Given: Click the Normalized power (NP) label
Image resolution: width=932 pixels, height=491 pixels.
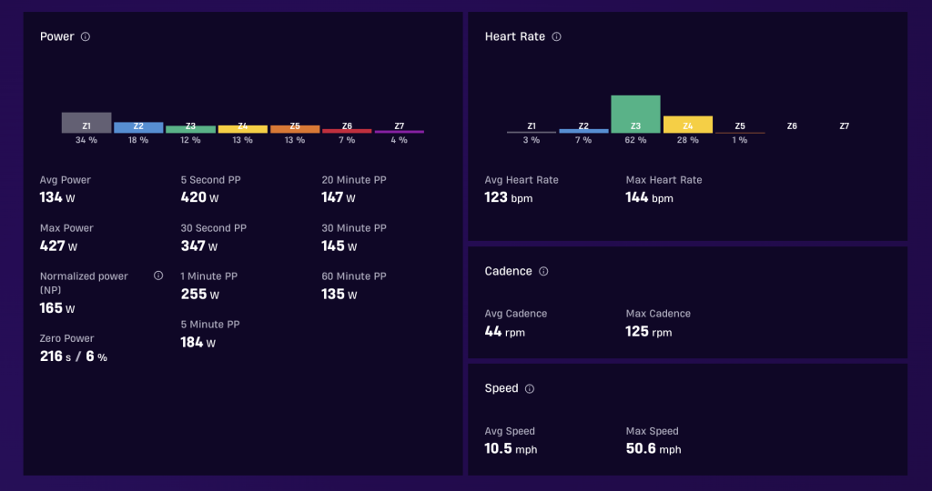Looking at the screenshot, I should pos(84,283).
